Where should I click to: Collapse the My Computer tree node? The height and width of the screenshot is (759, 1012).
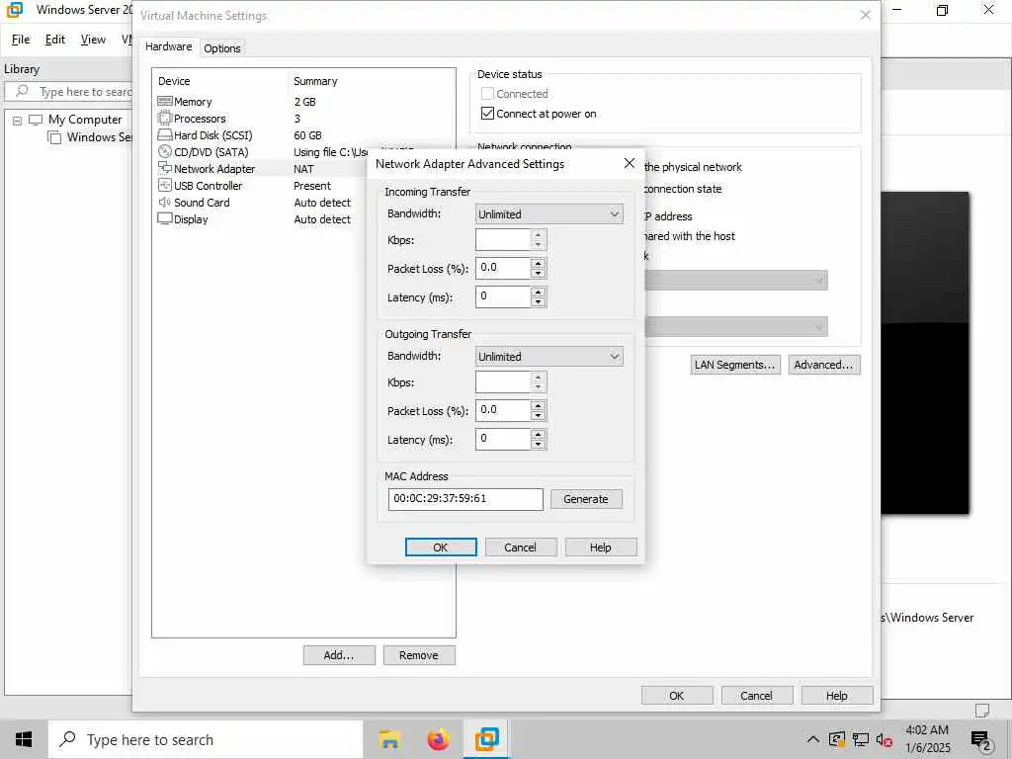(x=18, y=120)
